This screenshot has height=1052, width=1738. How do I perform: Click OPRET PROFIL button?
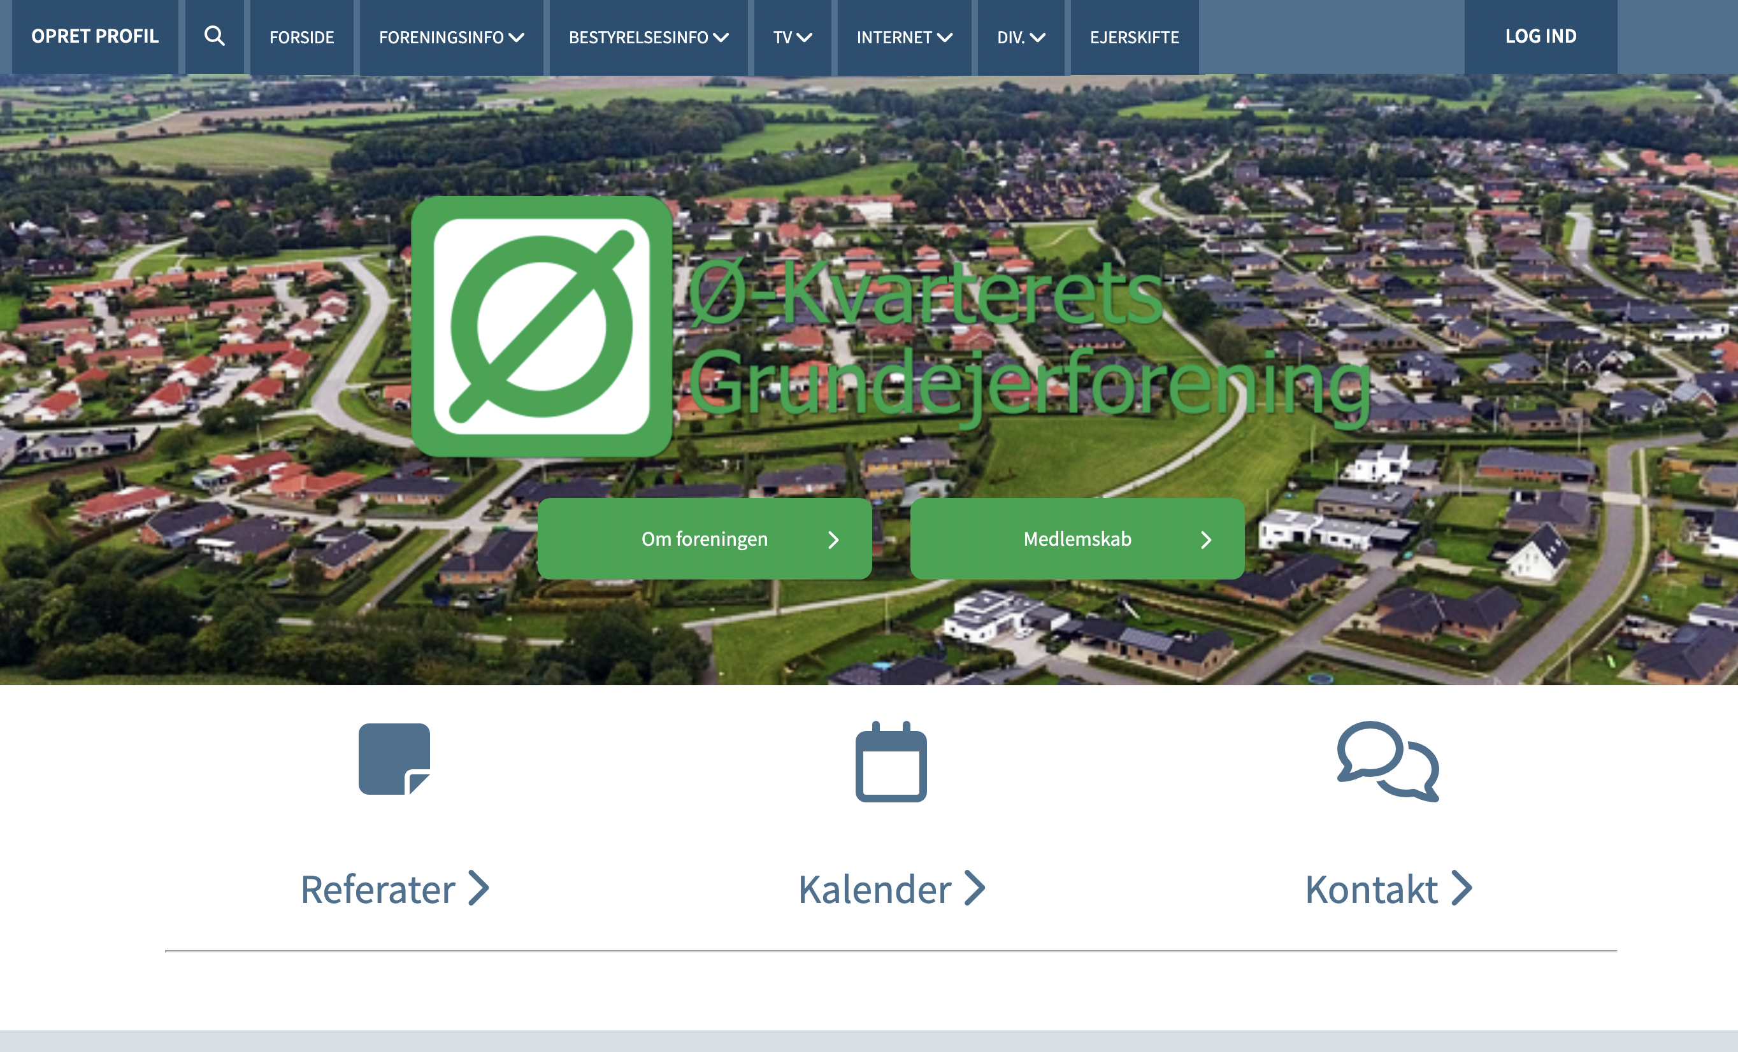[95, 37]
